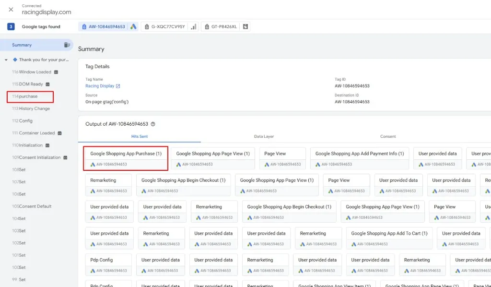
Task: Select event 101 Set
Action: (19, 255)
